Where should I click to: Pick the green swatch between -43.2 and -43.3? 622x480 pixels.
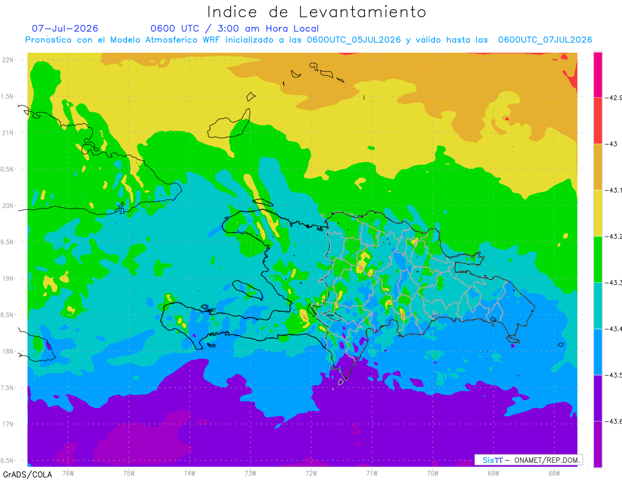598,259
